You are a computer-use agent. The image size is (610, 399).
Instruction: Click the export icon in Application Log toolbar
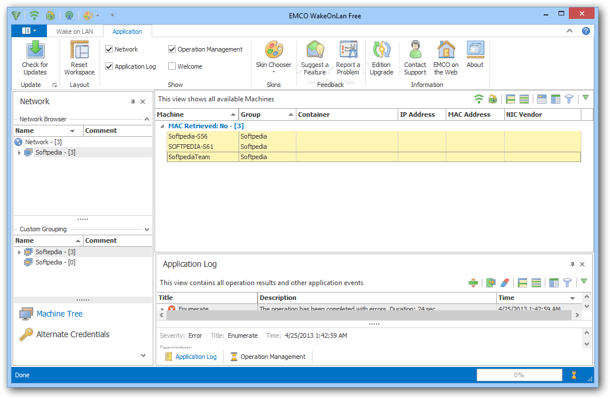[x=491, y=283]
